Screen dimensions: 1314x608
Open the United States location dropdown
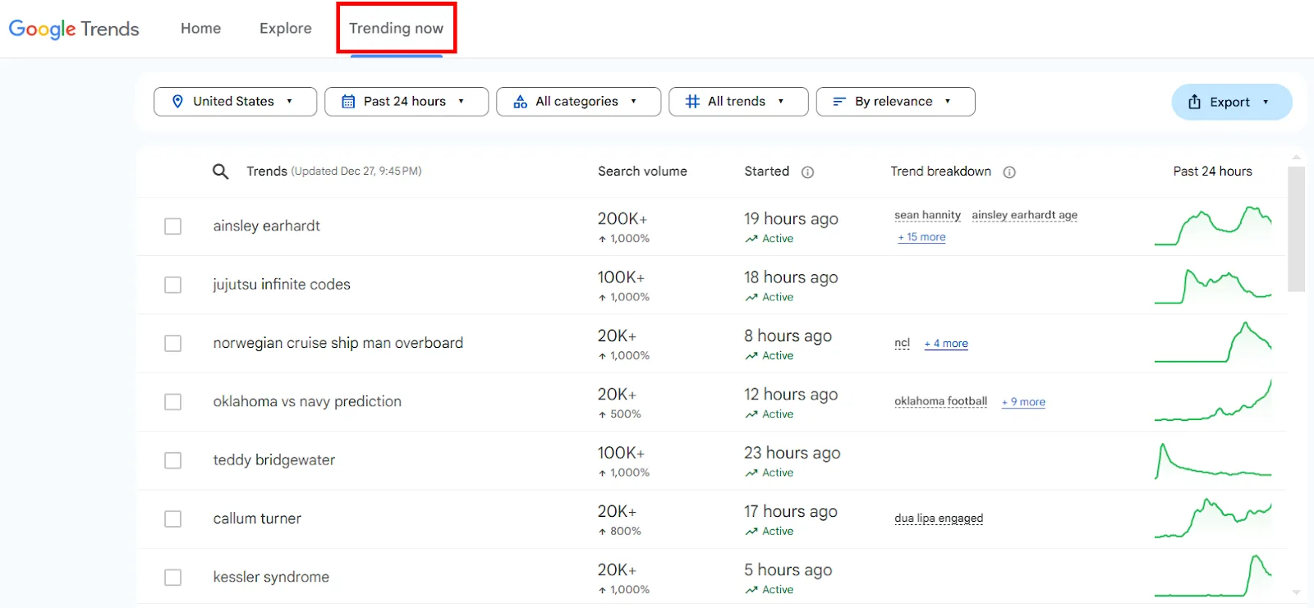coord(235,102)
